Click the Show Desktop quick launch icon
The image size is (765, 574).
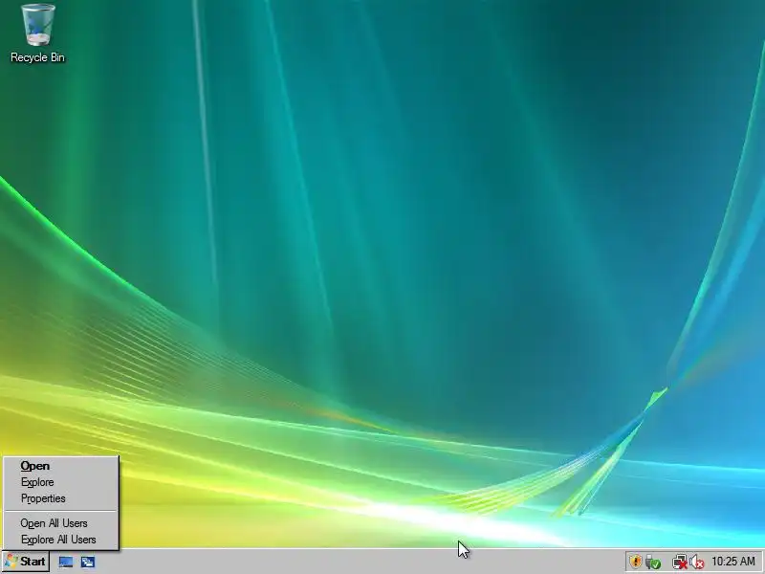coord(66,562)
